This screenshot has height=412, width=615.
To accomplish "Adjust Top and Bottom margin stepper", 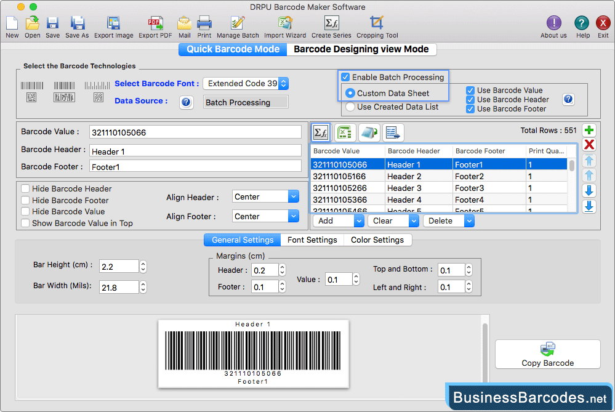I will 468,270.
